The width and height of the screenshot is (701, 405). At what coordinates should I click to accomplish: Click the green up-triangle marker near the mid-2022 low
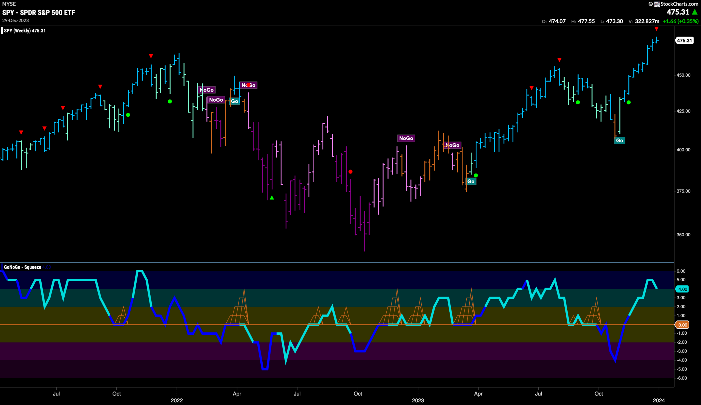(x=272, y=197)
